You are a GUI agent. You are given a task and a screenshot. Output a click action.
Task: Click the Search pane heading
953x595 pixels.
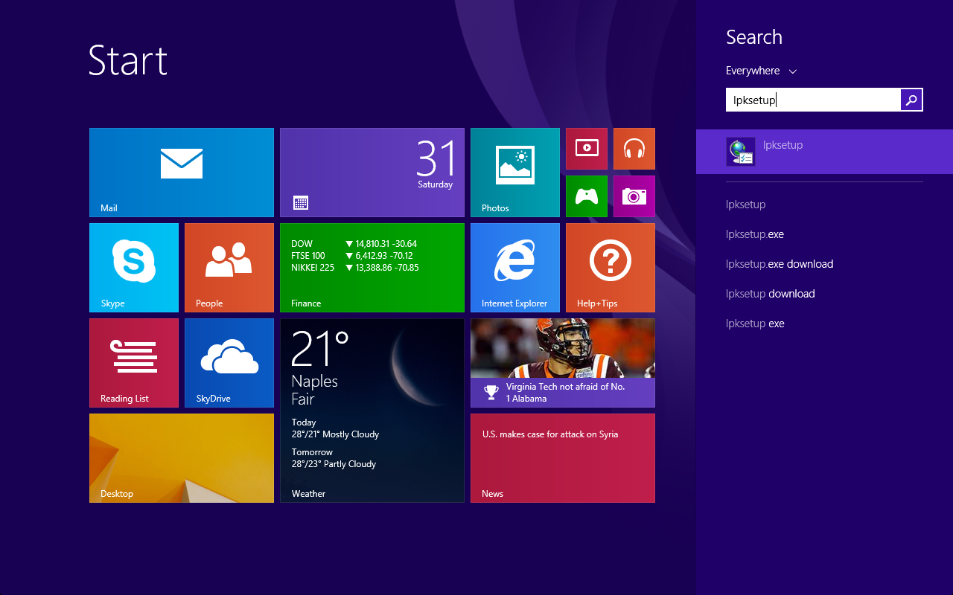click(x=754, y=37)
